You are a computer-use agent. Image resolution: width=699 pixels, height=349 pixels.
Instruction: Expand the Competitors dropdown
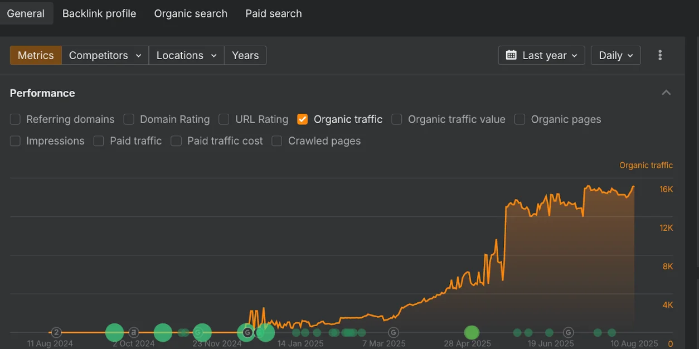tap(105, 55)
